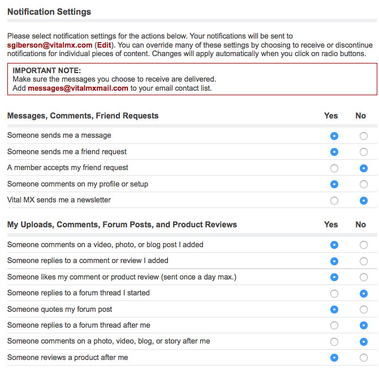Choose No for replies to a comment or review I added
This screenshot has width=379, height=373.
pyautogui.click(x=363, y=261)
